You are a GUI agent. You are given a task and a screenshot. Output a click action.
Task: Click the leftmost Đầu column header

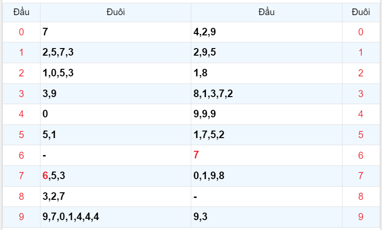click(x=21, y=12)
